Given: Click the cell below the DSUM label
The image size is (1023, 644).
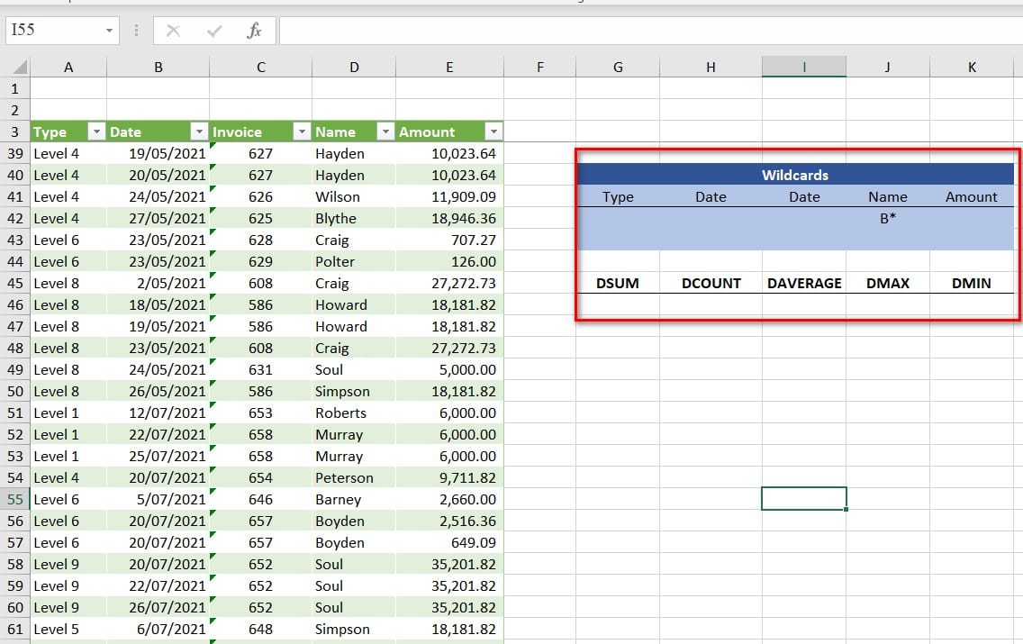Looking at the screenshot, I should (x=618, y=304).
